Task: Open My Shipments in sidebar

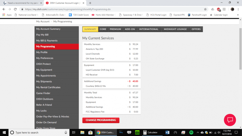Action: [57, 81]
